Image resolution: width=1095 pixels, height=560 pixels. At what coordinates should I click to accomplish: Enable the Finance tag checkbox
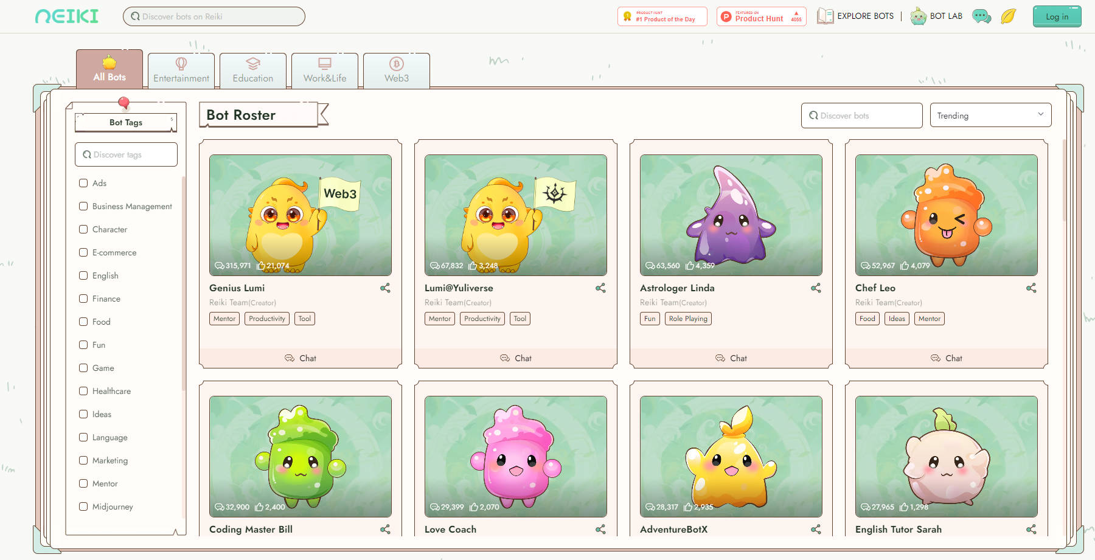(83, 299)
